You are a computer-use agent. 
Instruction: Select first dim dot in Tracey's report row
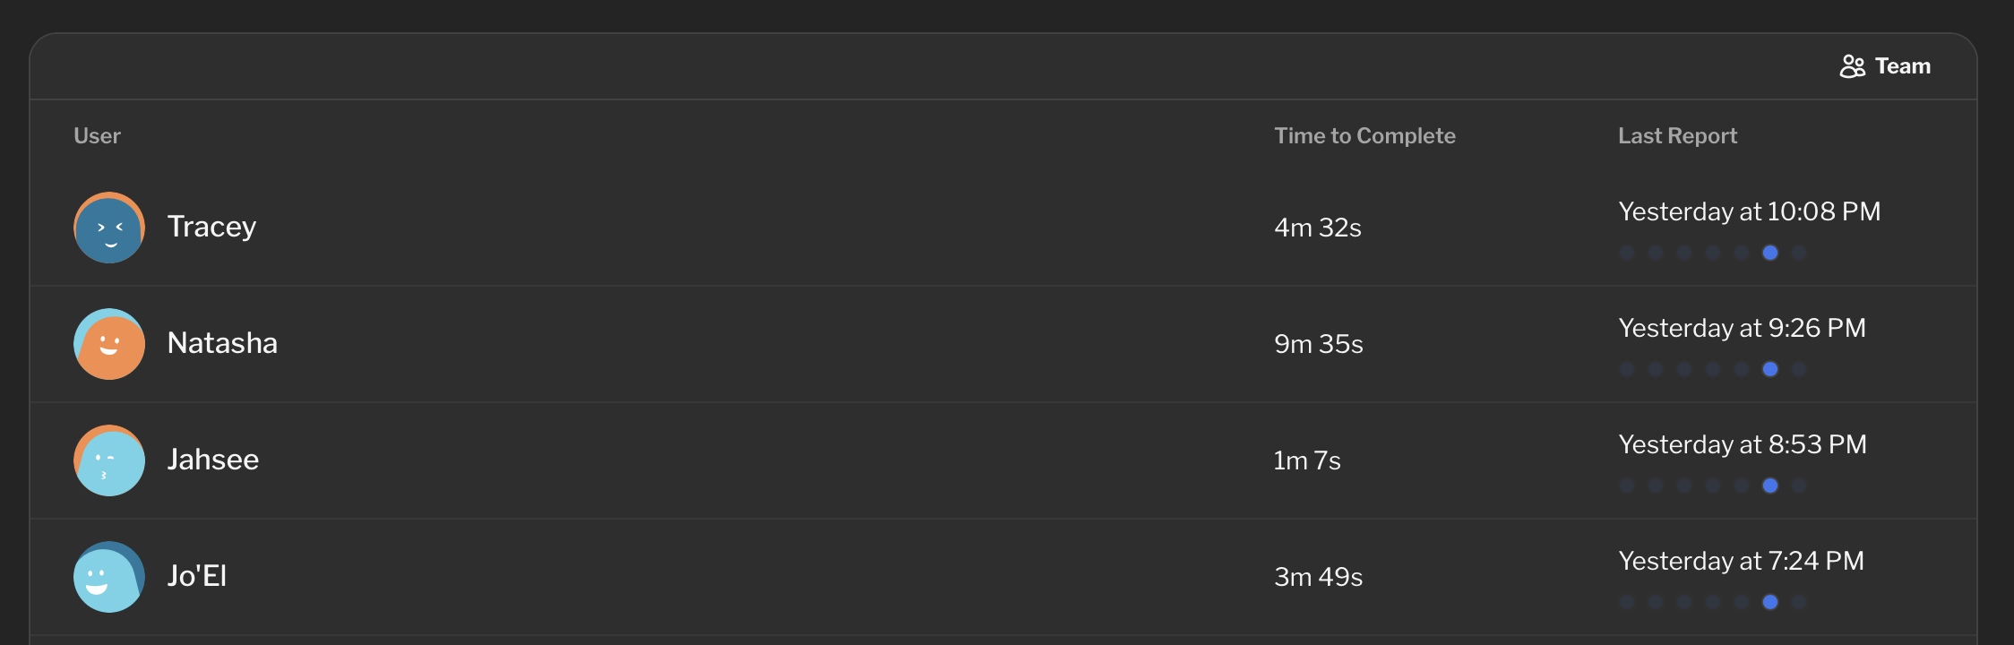(1627, 253)
